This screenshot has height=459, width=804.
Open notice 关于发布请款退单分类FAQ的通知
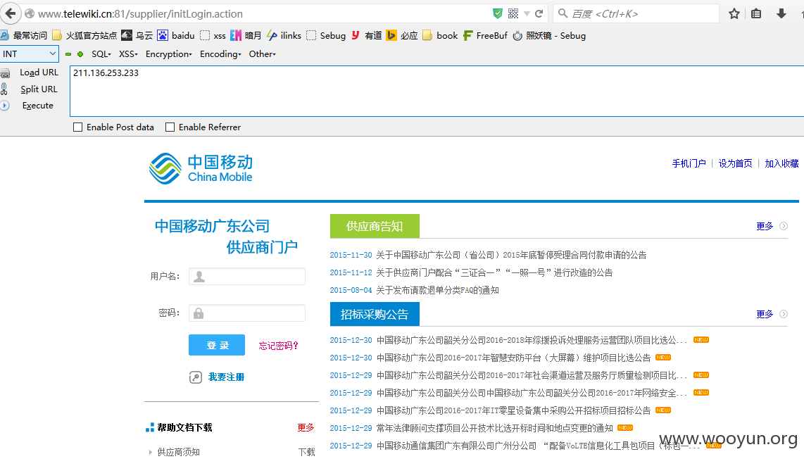click(x=437, y=290)
